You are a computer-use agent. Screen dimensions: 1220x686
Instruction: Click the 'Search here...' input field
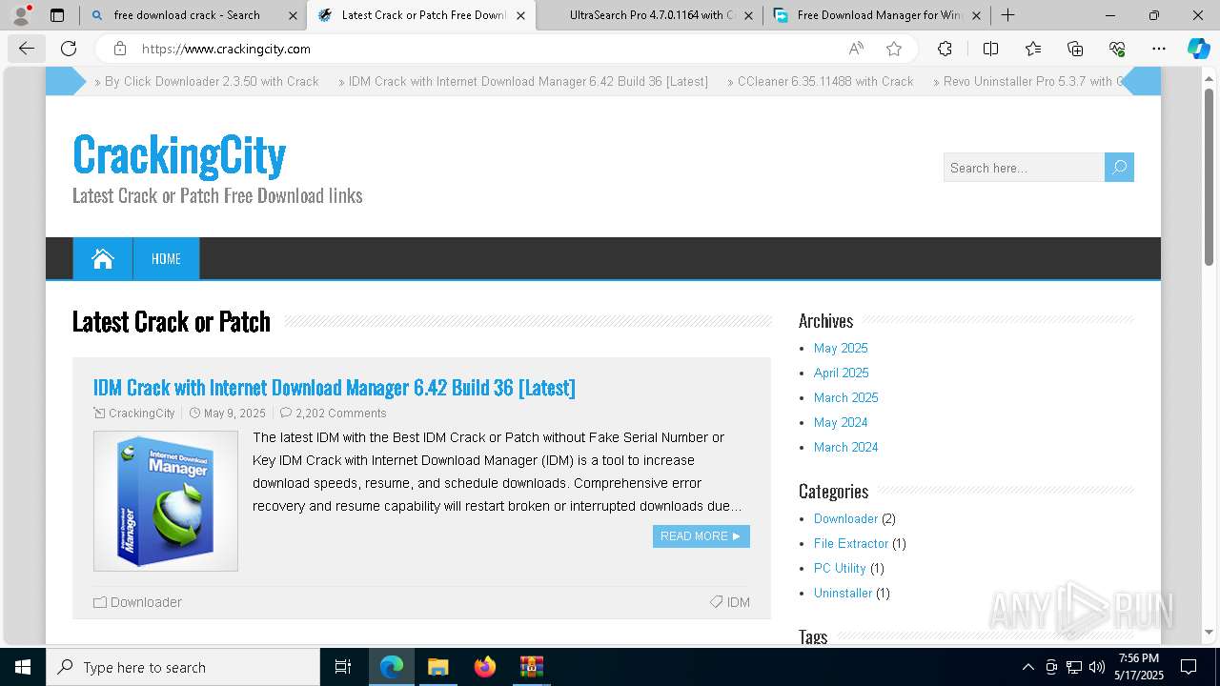(x=1024, y=168)
